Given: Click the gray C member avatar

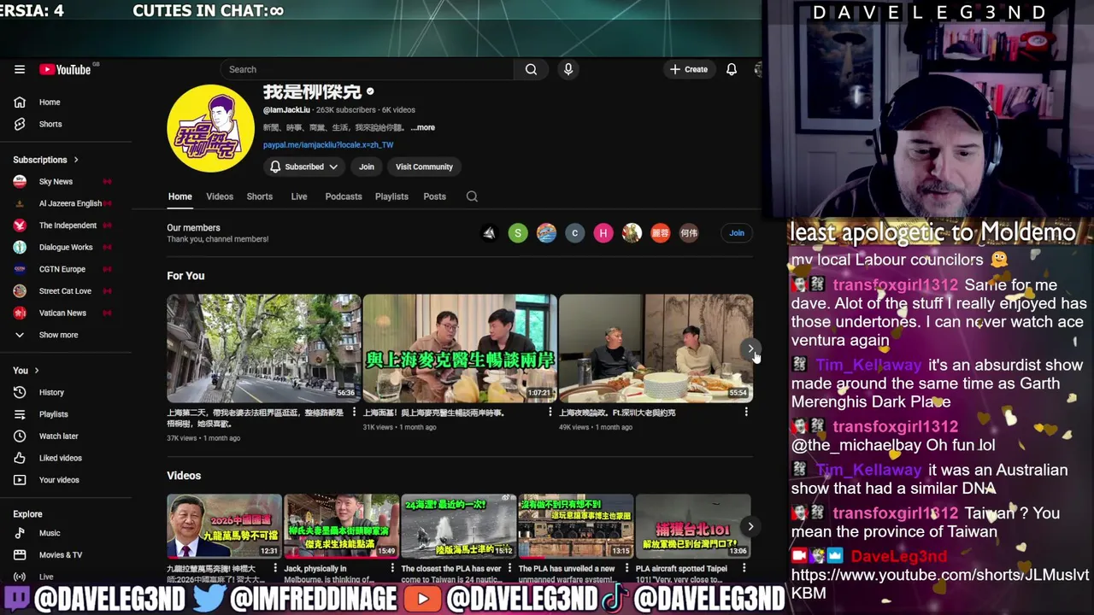Looking at the screenshot, I should coord(575,232).
